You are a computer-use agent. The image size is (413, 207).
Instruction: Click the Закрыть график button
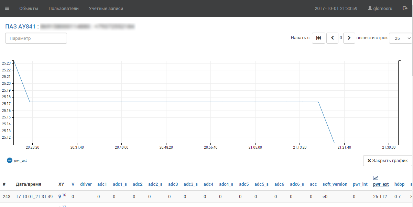click(x=387, y=160)
